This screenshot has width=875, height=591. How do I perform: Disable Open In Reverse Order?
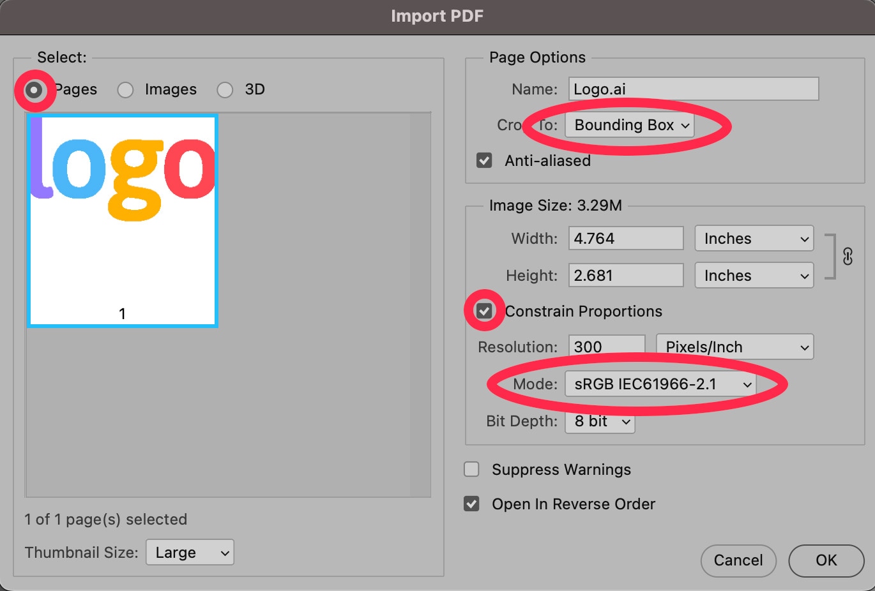[471, 504]
